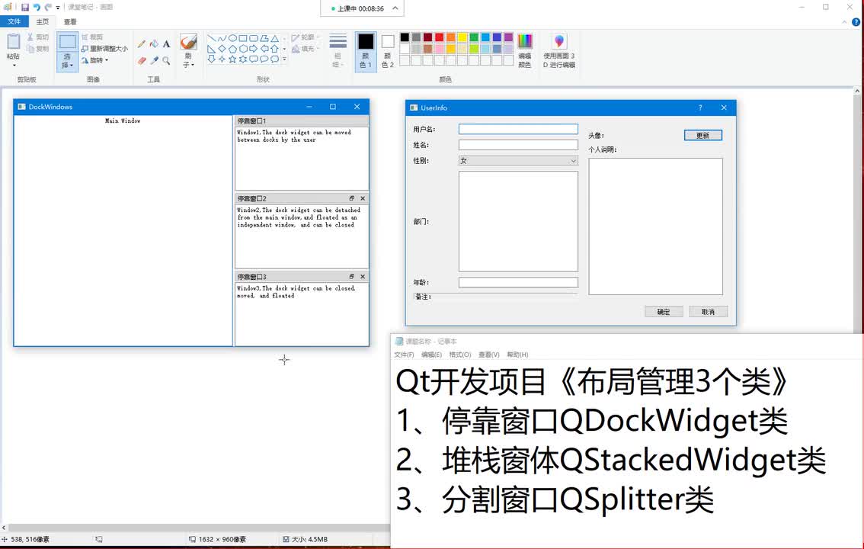Click the canvas horizontal scrollbar left arrow
The height and width of the screenshot is (549, 864).
coord(4,528)
